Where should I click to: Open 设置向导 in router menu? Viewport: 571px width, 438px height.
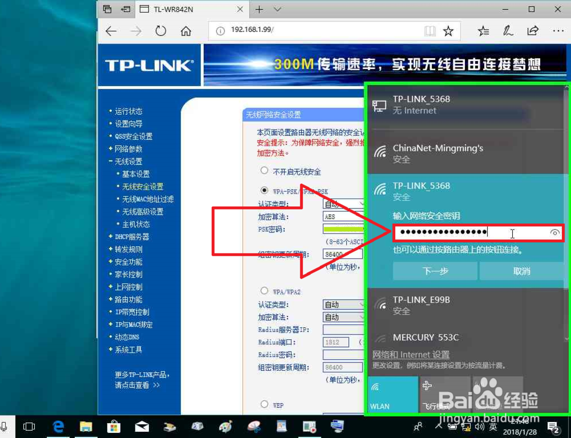128,124
